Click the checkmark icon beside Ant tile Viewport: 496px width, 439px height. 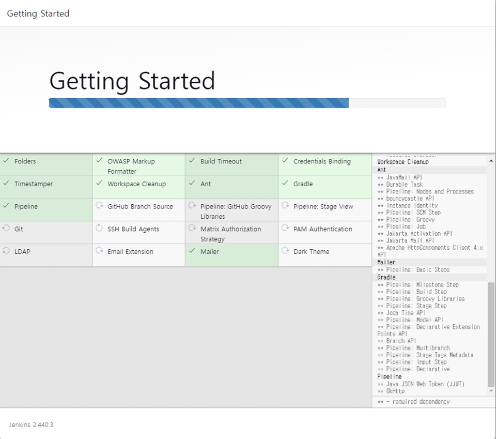coord(192,183)
